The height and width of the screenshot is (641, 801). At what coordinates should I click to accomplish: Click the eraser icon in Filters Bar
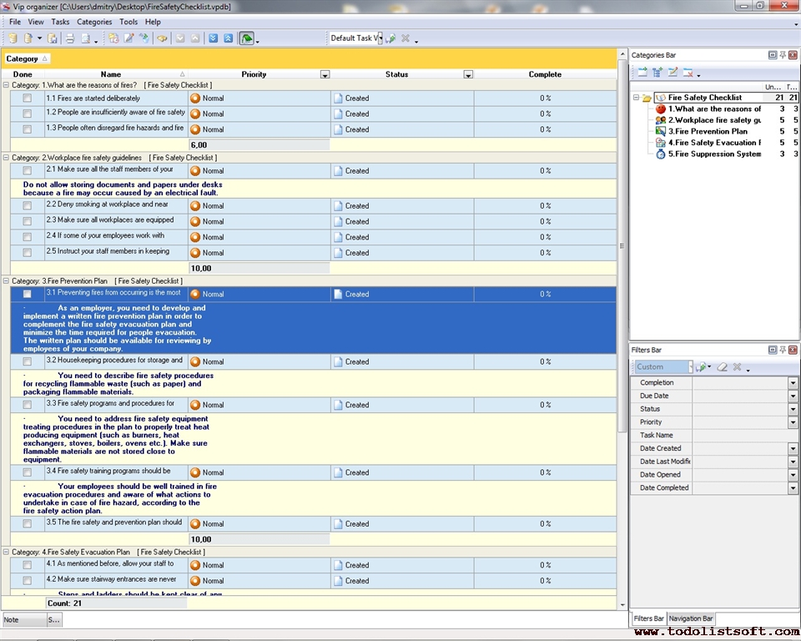[723, 367]
